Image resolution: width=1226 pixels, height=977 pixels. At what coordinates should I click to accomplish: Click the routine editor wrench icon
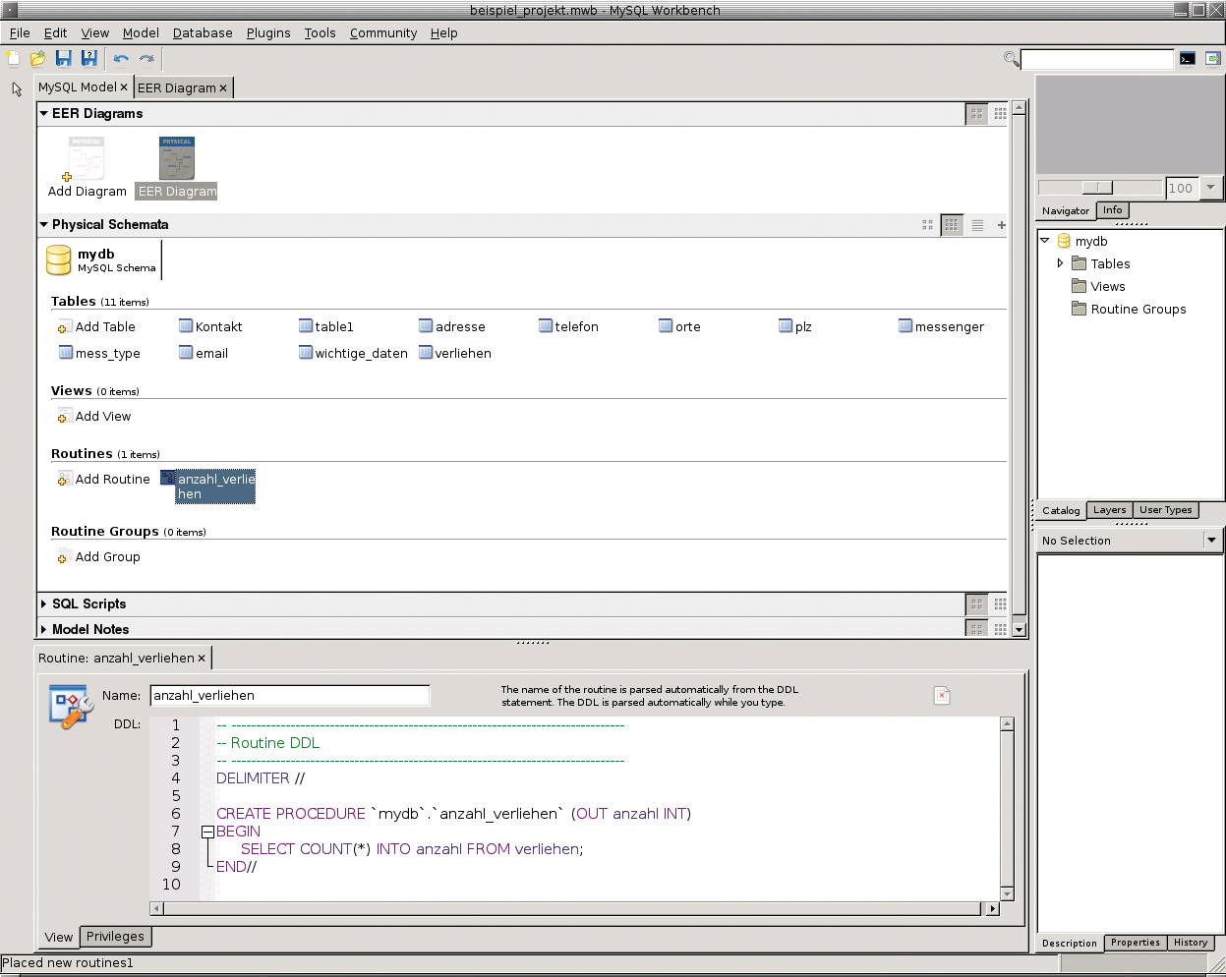click(71, 707)
